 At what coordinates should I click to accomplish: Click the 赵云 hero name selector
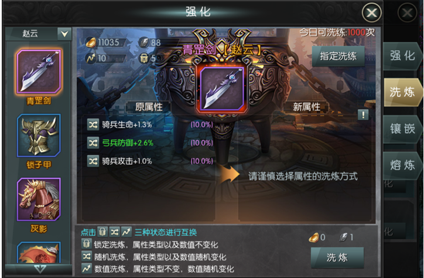[x=32, y=33]
